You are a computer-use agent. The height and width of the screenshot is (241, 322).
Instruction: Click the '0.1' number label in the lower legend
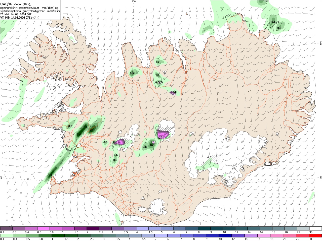pos(2,239)
